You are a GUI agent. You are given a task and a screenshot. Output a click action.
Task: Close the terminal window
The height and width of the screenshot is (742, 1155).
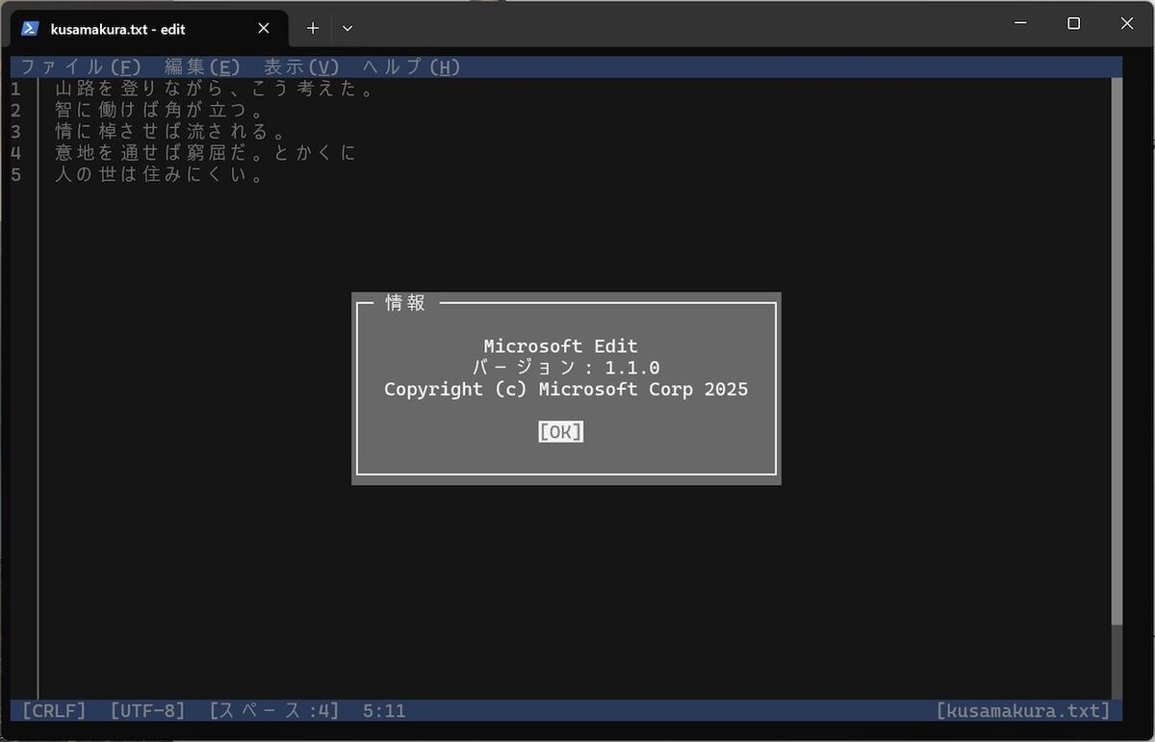pyautogui.click(x=1126, y=23)
